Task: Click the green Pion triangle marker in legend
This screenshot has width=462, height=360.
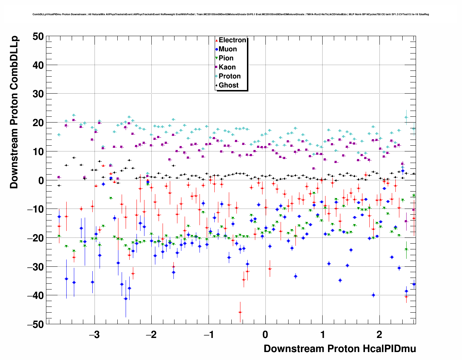Action: coord(217,58)
